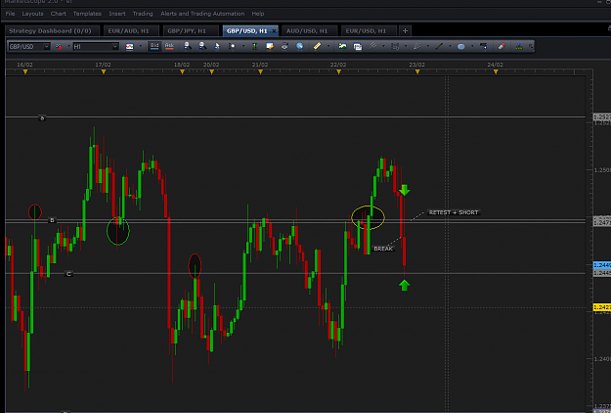Click the eraser tool icon

tap(502, 46)
